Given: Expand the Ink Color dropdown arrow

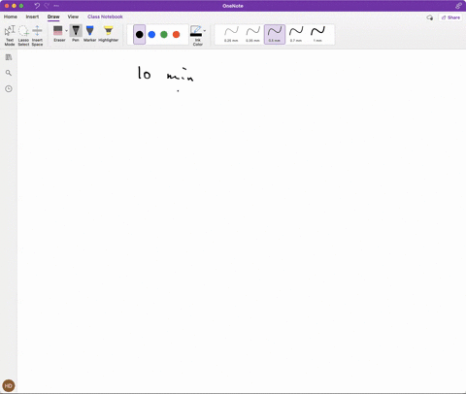Looking at the screenshot, I should point(205,31).
